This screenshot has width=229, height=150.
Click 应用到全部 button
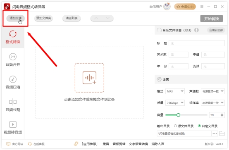pyautogui.click(x=216, y=30)
